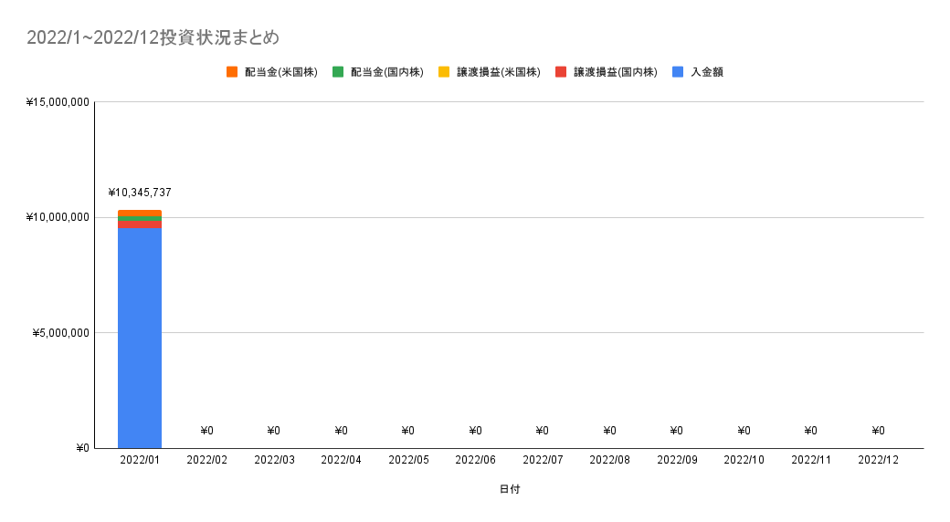950x522 pixels.
Task: Click the ¥5,000,000 y-axis label
Action: pos(60,333)
